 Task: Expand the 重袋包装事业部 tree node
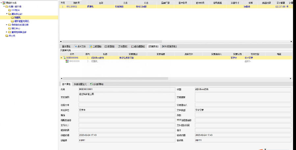[x=7, y=32]
